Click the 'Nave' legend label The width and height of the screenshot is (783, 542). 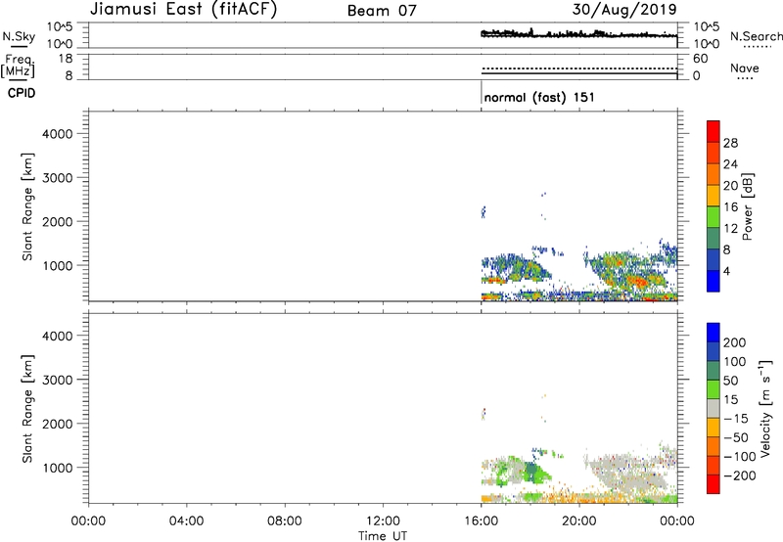(745, 68)
